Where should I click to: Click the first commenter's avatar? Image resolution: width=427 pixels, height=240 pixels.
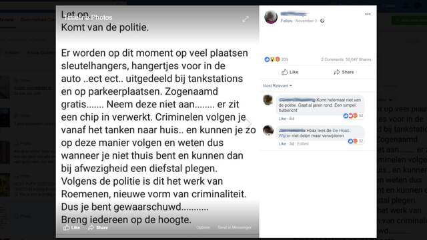tap(268, 100)
